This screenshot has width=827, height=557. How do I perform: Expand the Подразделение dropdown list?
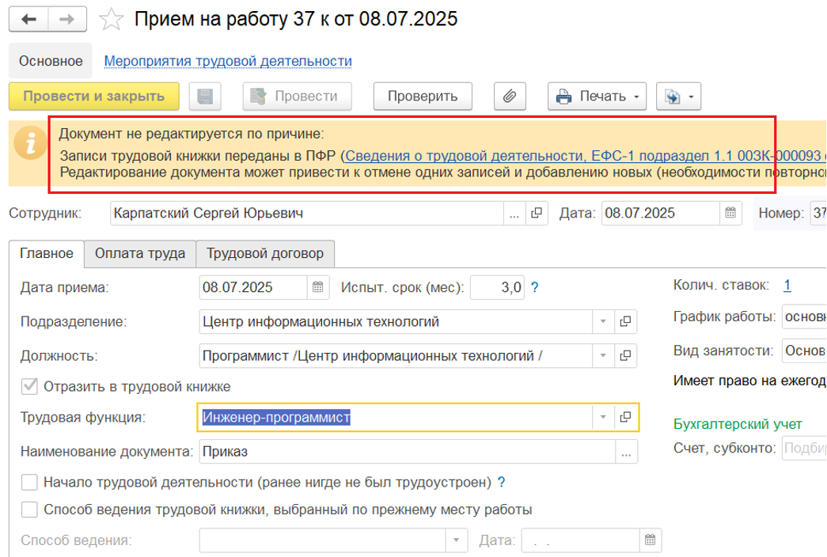pyautogui.click(x=602, y=321)
